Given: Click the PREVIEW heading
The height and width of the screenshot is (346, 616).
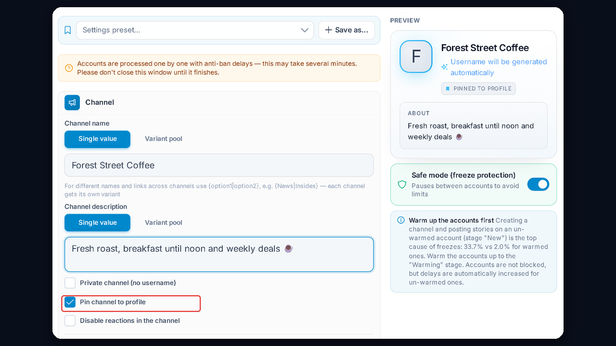Looking at the screenshot, I should 405,21.
